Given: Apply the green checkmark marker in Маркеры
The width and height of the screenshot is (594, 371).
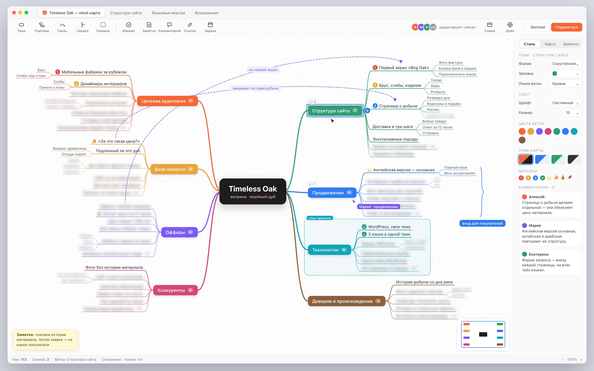Looking at the screenshot, I should pos(542,178).
